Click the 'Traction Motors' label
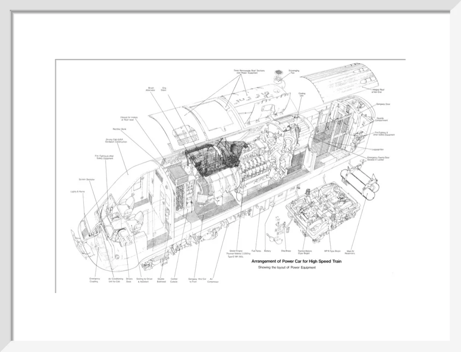This screenshot has height=352, width=461. coord(305,252)
